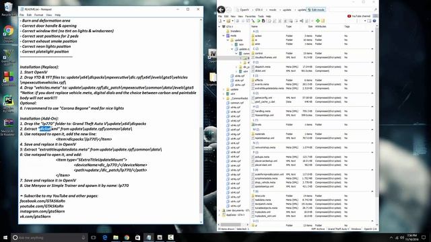Expand the AppData tree node
Screen dimensions: 431x242
click(x=220, y=215)
